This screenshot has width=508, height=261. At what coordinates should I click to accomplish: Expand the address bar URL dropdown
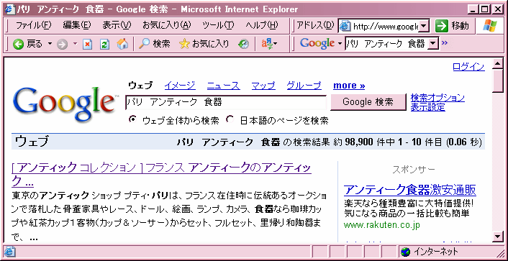click(424, 26)
